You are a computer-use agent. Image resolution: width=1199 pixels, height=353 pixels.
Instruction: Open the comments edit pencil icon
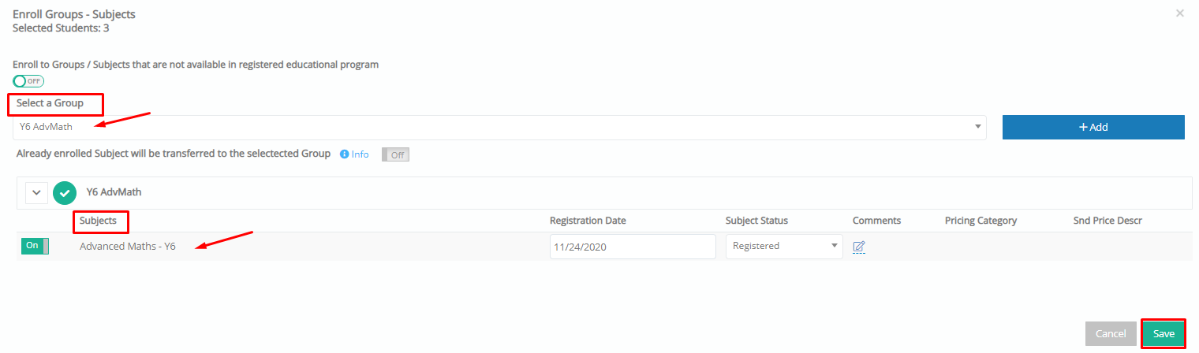[859, 247]
